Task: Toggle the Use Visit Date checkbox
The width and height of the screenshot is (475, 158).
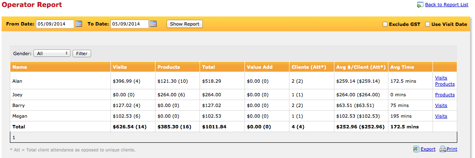Action: coord(428,24)
